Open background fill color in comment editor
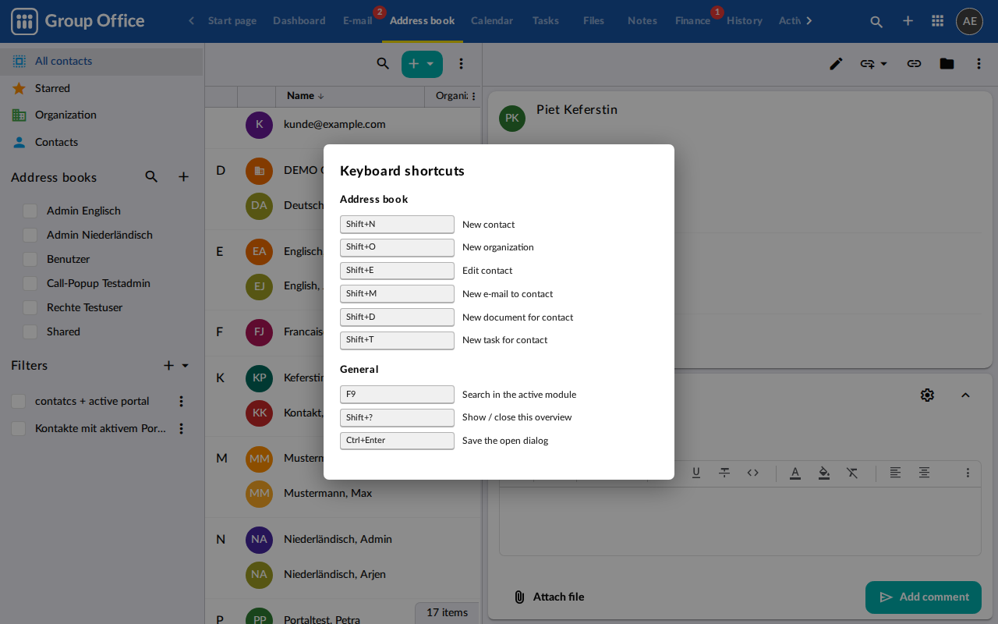Image resolution: width=998 pixels, height=624 pixels. click(824, 473)
